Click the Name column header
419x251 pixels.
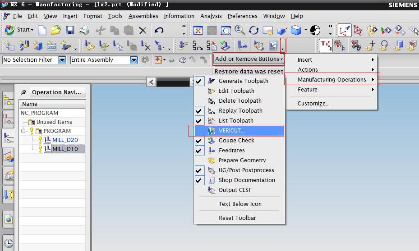(52, 104)
